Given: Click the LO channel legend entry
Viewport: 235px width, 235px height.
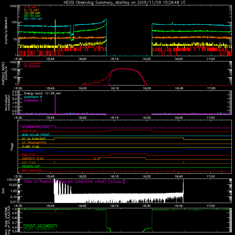Looking at the screenshot, I should (32, 63).
